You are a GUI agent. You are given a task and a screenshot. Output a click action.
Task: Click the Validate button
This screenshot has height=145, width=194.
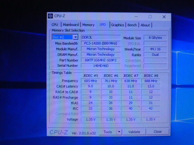[x=134, y=132]
